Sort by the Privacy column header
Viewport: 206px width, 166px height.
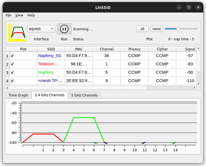coord(134,49)
